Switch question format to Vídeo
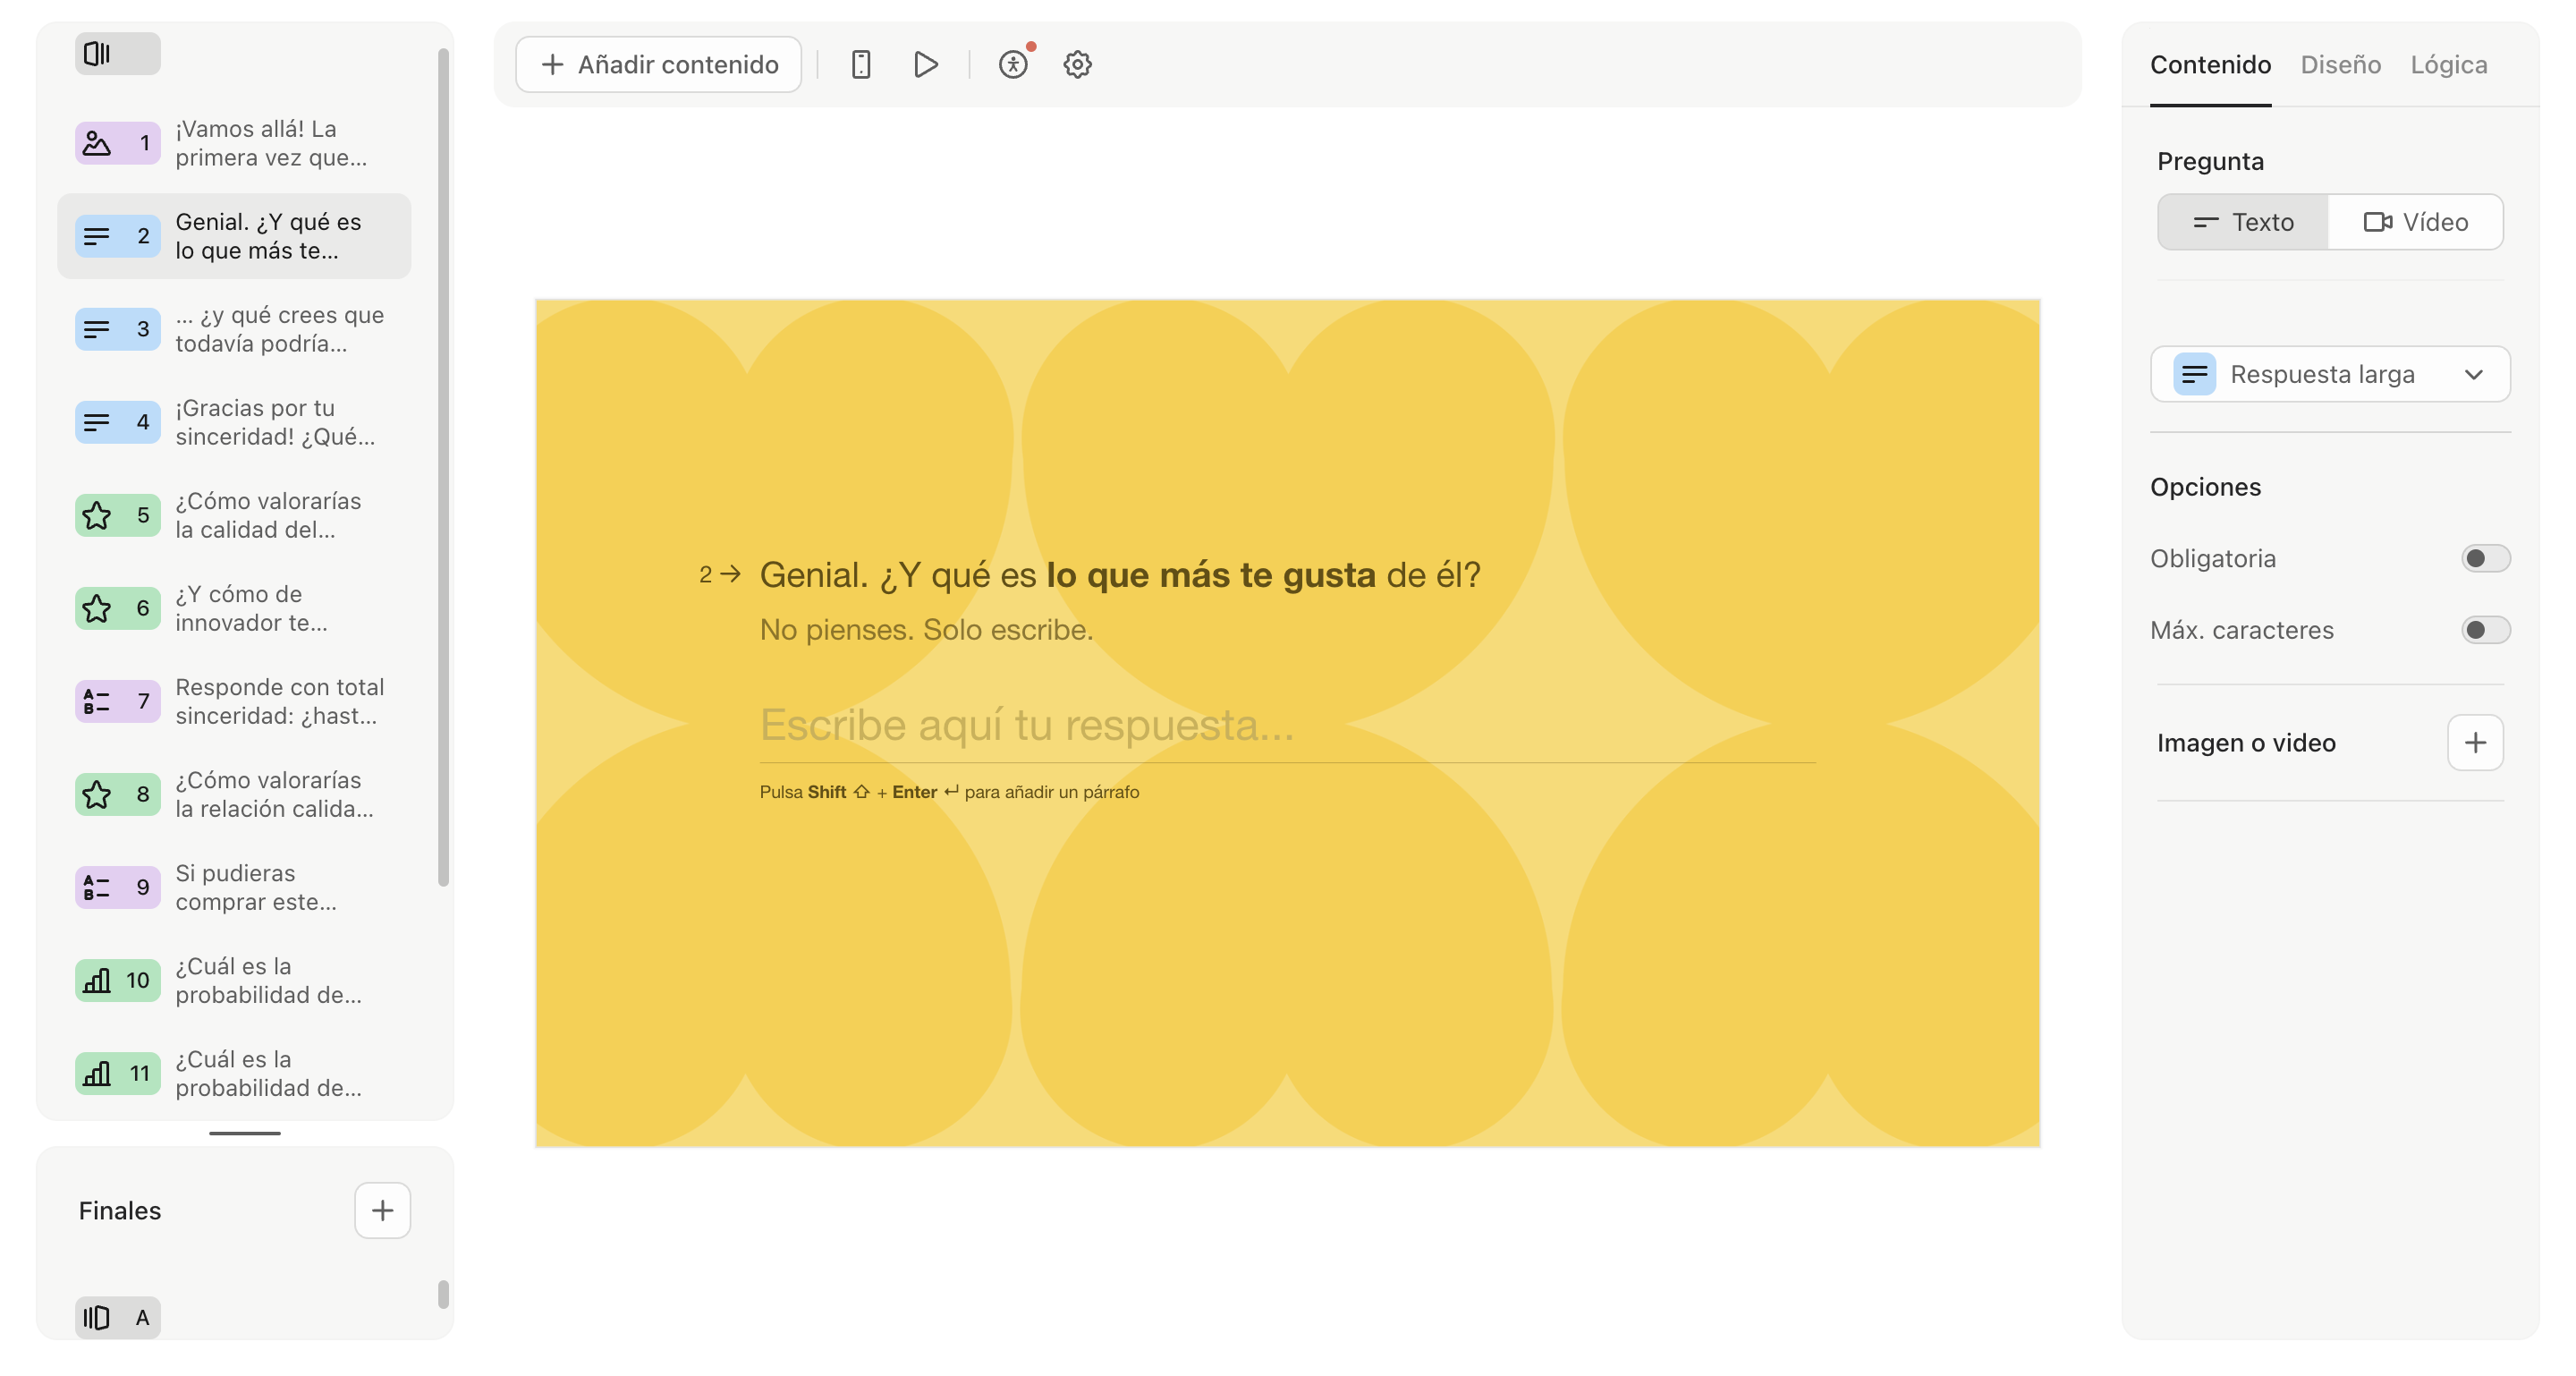The width and height of the screenshot is (2576, 1376). click(x=2415, y=222)
